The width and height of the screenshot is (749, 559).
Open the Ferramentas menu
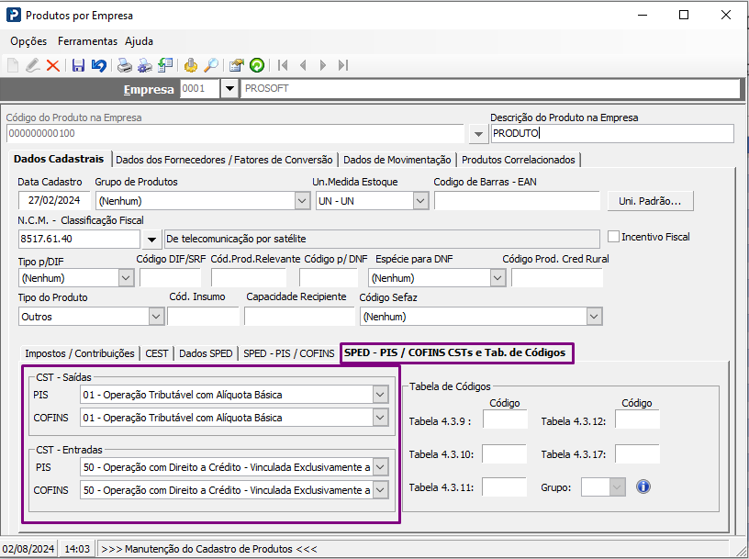tap(87, 41)
